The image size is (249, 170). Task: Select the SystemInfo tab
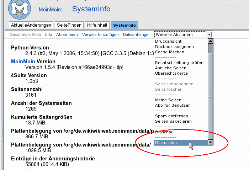point(124,25)
